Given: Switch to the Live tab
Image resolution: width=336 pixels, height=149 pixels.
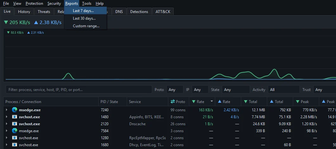Looking at the screenshot, I should (x=7, y=11).
